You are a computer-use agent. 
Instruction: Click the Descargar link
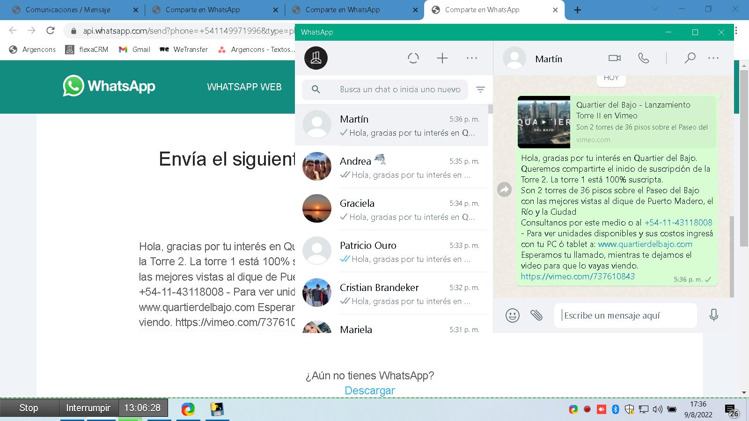tap(370, 391)
